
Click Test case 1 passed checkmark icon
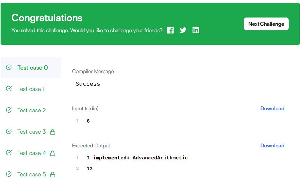point(9,89)
